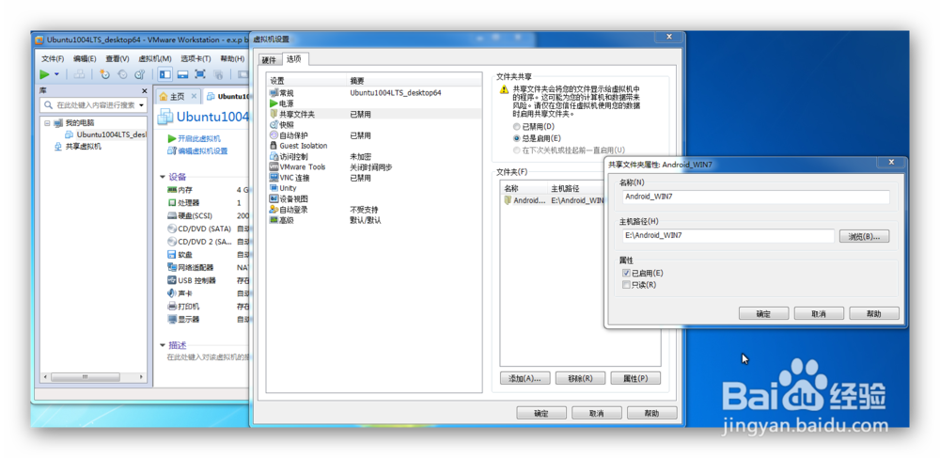Open the 选项卡(T) menu
Viewport: 940px width, 458px height.
[196, 58]
